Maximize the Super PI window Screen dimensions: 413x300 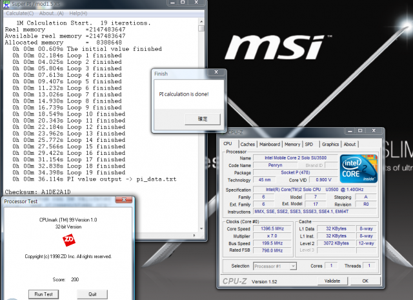pyautogui.click(x=183, y=3)
